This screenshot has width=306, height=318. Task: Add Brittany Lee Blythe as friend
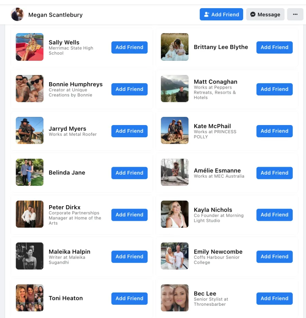click(x=274, y=48)
